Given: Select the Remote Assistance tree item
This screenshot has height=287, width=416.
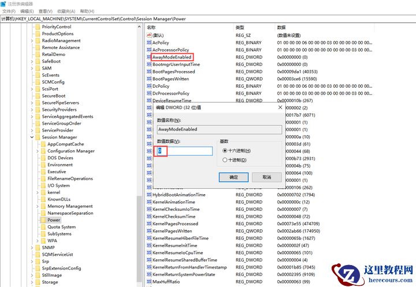Looking at the screenshot, I should coord(61,47).
